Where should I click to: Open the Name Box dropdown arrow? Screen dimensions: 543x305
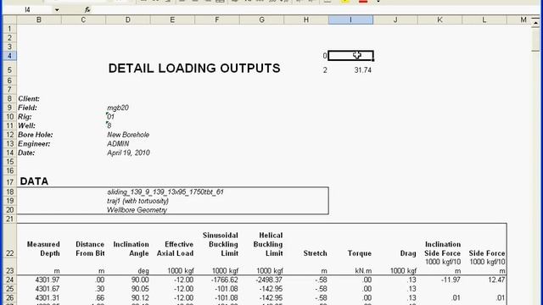(57, 9)
